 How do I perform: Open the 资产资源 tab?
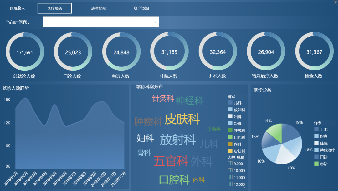click(141, 8)
